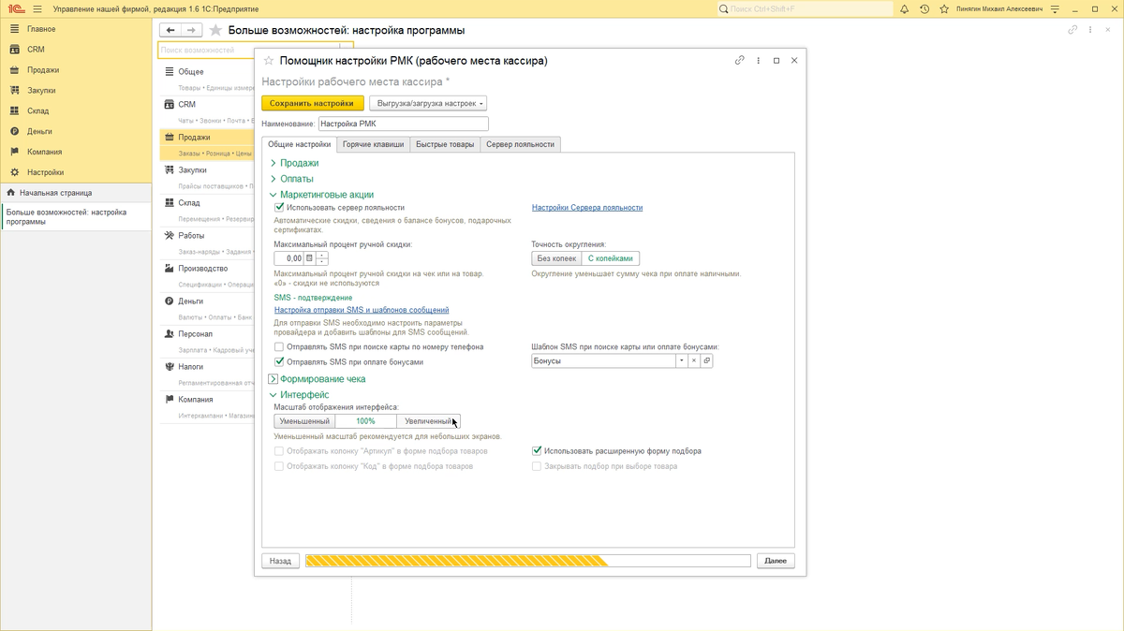This screenshot has width=1124, height=631.
Task: Favorite the Помощник настройки РМК dialog via star
Action: [269, 61]
